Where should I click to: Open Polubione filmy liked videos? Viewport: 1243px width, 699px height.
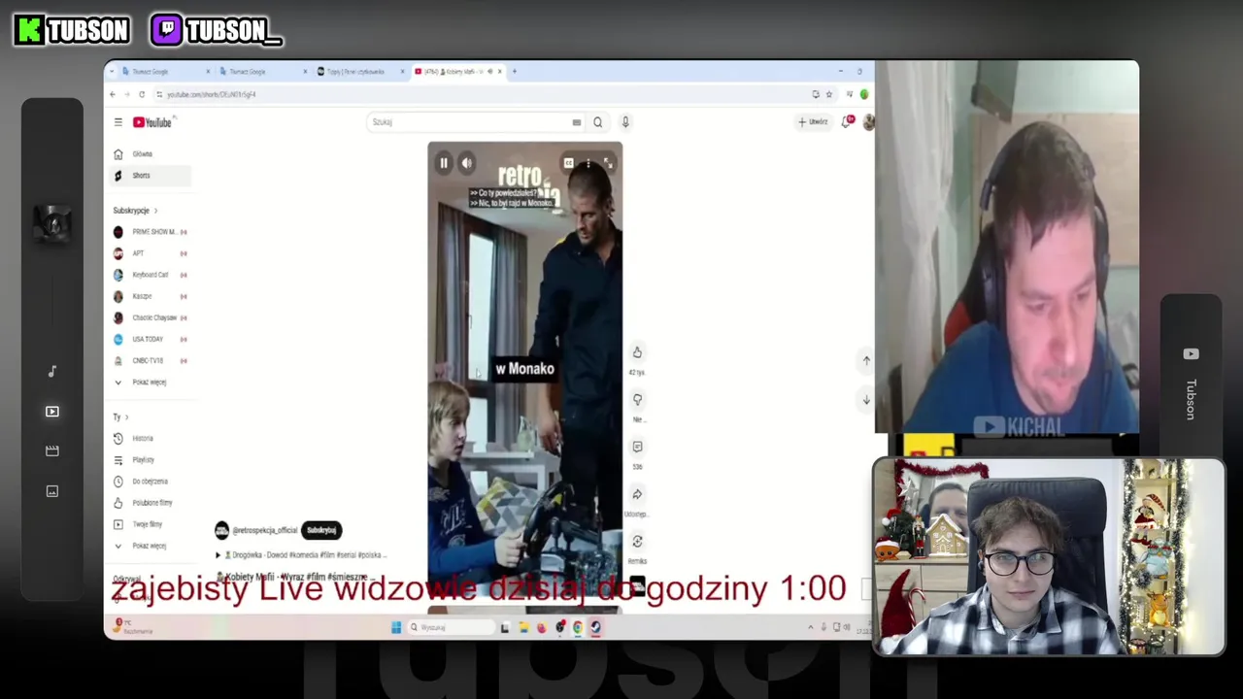coord(151,503)
